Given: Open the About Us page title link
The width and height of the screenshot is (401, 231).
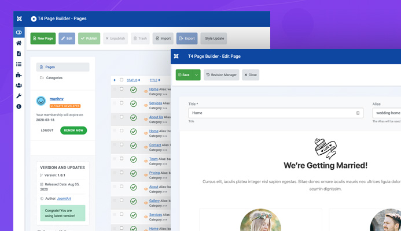Looking at the screenshot, I should [x=156, y=117].
